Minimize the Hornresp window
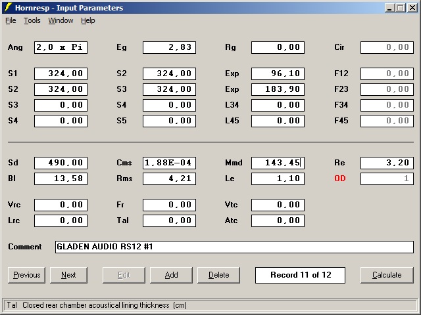 point(390,7)
